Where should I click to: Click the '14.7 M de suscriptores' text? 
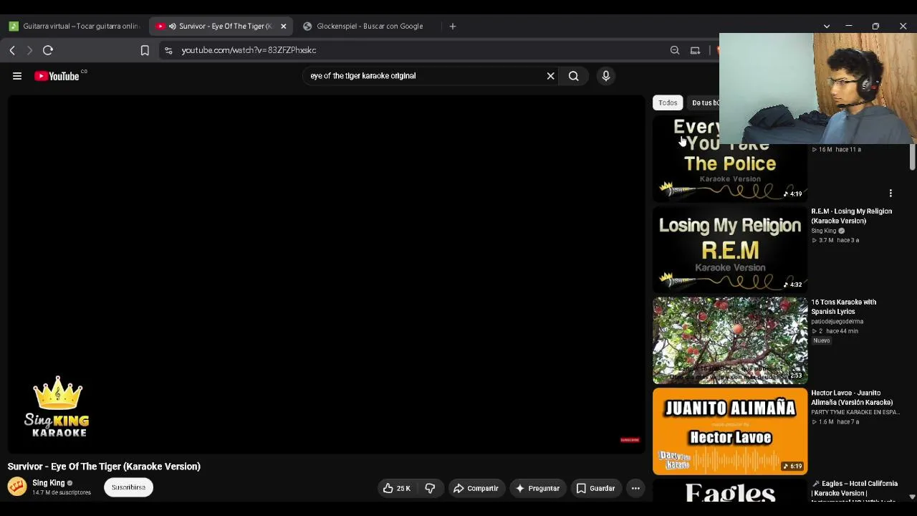click(62, 493)
